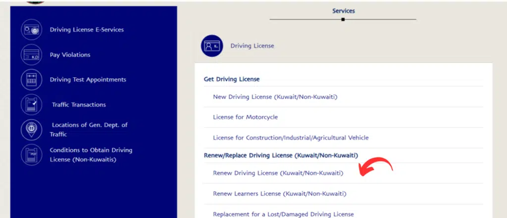Open Renew Learners License (Kuwait/Non-Kuwaiti)
The width and height of the screenshot is (507, 218).
tap(280, 194)
